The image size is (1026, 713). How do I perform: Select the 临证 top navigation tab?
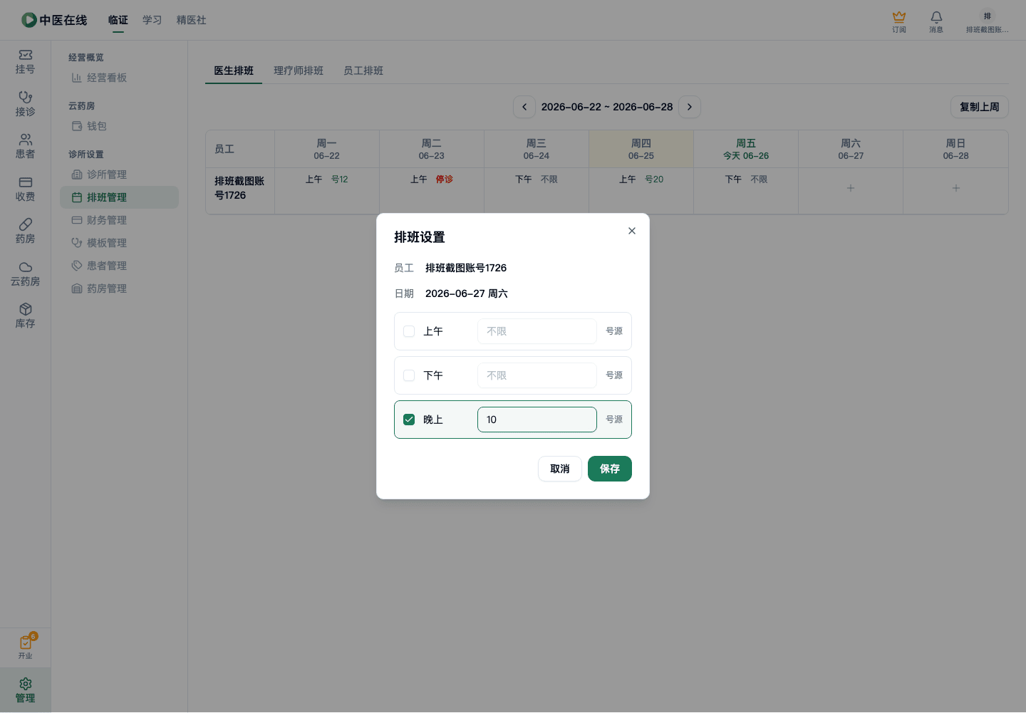point(118,20)
